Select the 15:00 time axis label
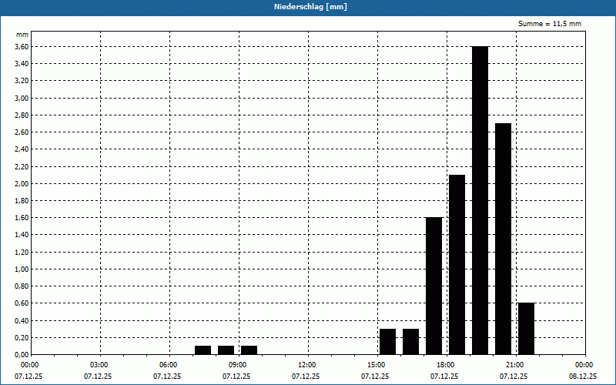Image resolution: width=616 pixels, height=385 pixels. point(376,365)
